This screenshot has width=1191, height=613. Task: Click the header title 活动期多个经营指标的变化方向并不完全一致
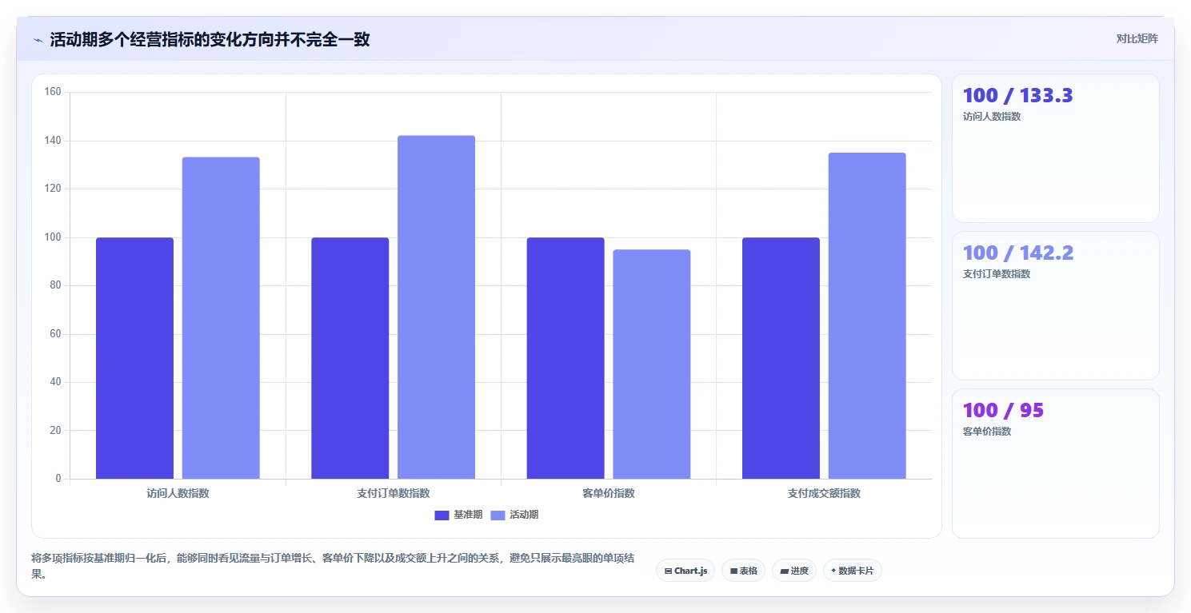click(210, 40)
